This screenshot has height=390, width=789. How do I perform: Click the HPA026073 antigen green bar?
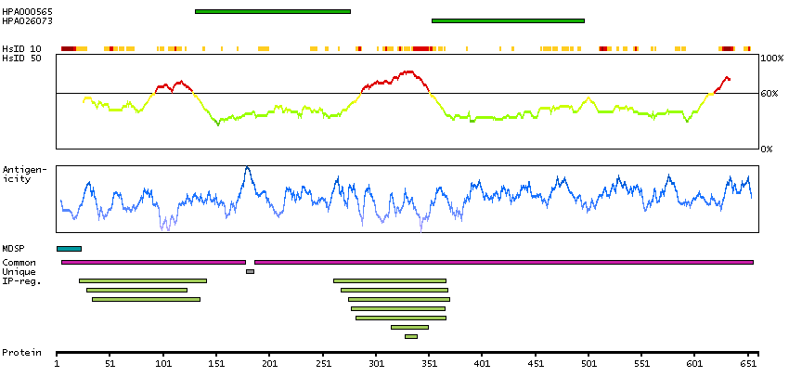[508, 19]
